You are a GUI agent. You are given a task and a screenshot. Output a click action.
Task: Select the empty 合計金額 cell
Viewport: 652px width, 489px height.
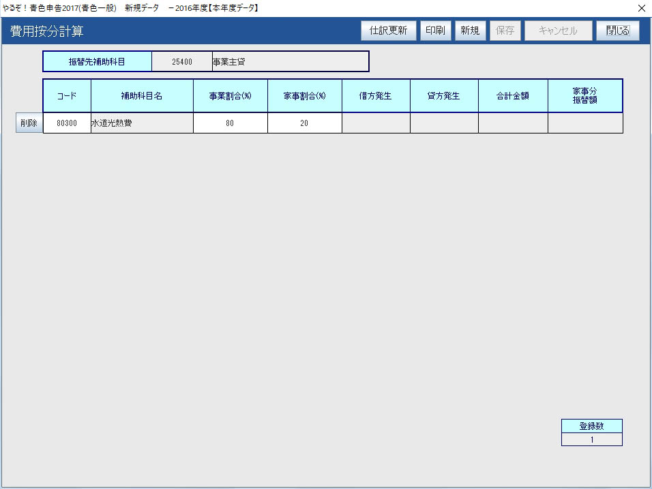513,123
